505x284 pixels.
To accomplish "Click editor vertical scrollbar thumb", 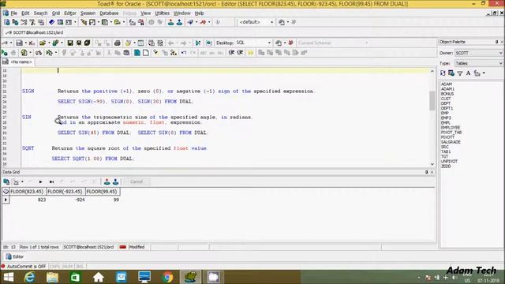I will 432,101.
